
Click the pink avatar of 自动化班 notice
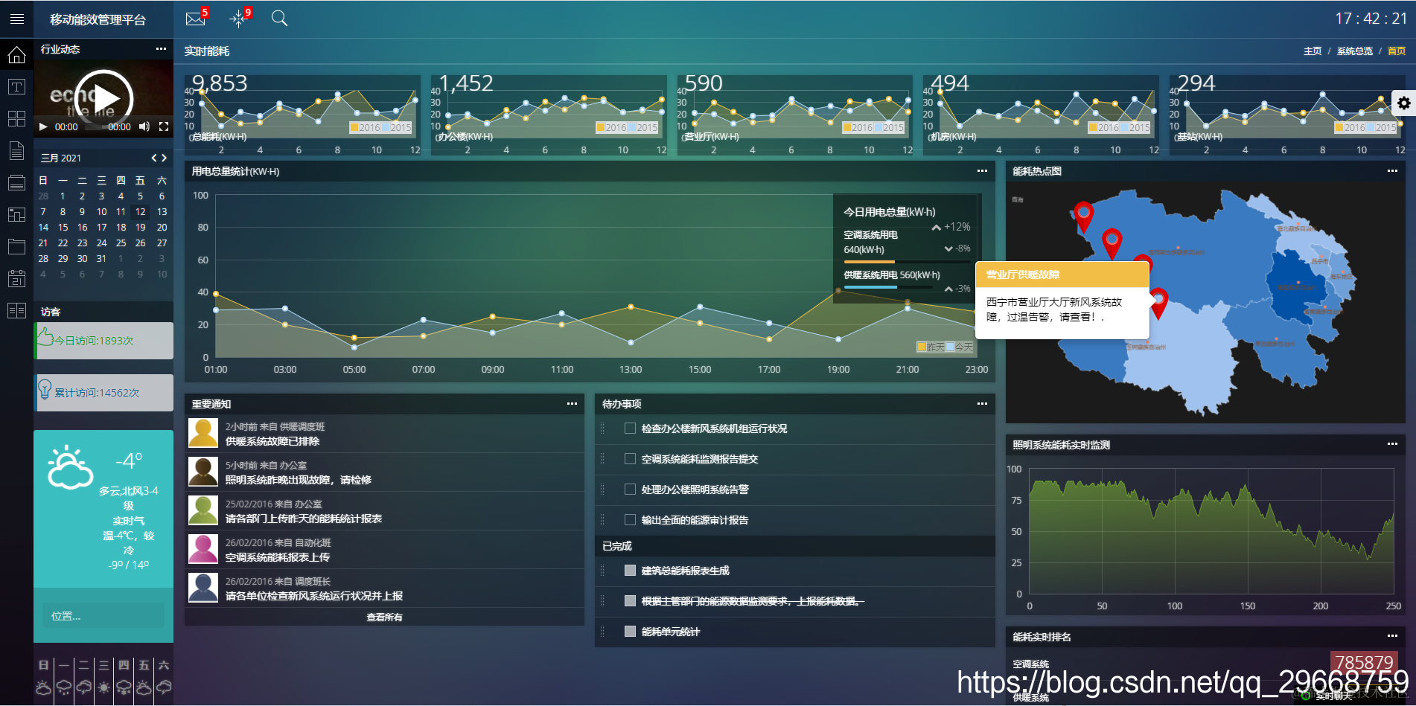203,549
